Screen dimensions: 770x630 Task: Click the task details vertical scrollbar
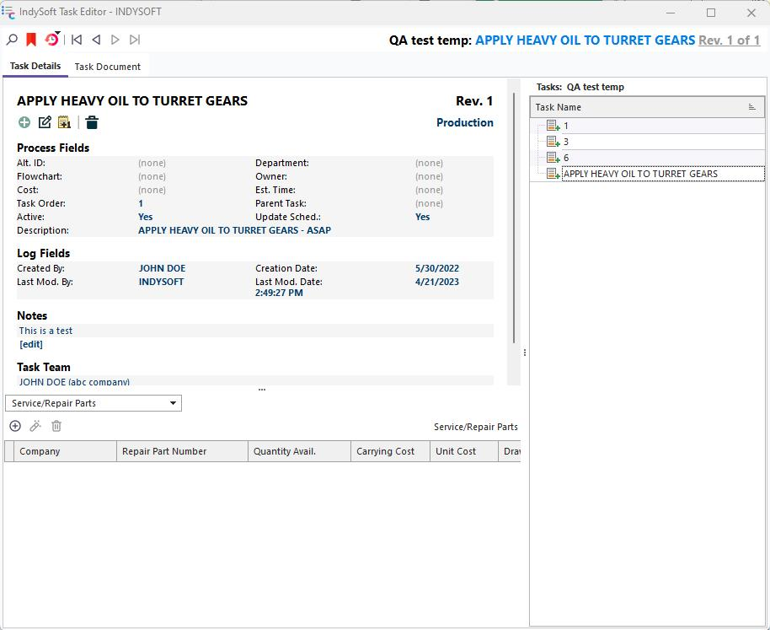click(x=514, y=219)
